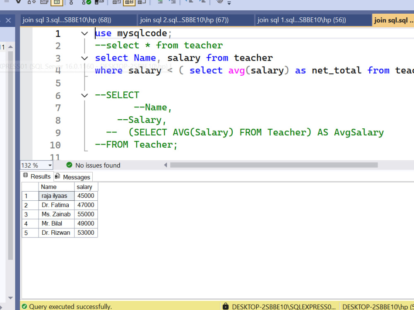
Task: Open the 132 % zoom dropdown
Action: (x=50, y=165)
